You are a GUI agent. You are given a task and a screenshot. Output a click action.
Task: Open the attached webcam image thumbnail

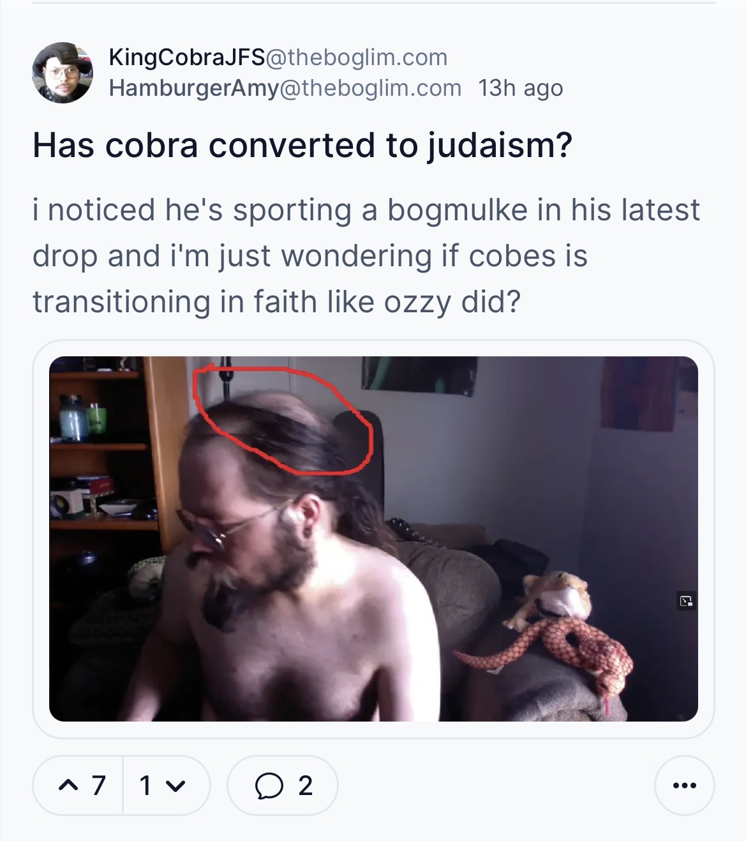coord(373,539)
